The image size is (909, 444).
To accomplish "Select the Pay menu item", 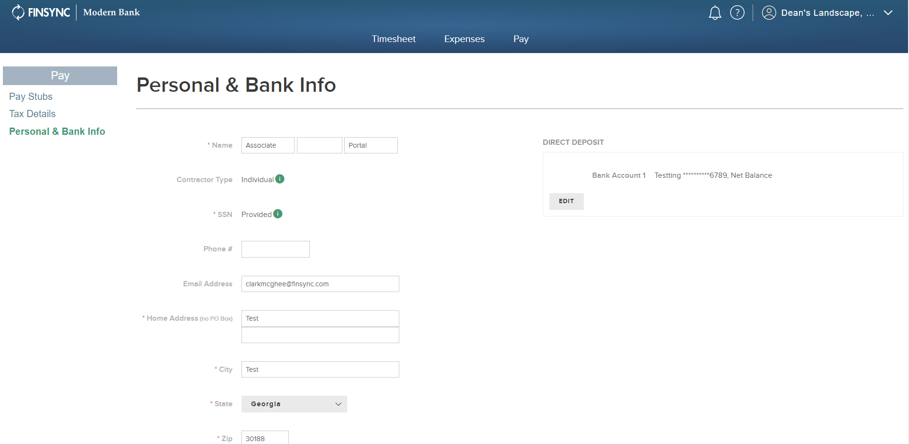I will (x=521, y=39).
